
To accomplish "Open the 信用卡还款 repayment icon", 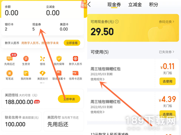I will click(75, 73).
